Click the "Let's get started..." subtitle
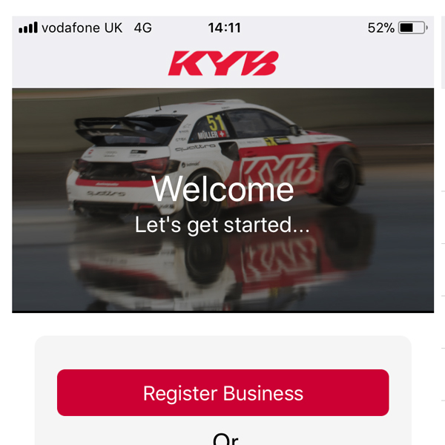The image size is (445, 445). (222, 225)
